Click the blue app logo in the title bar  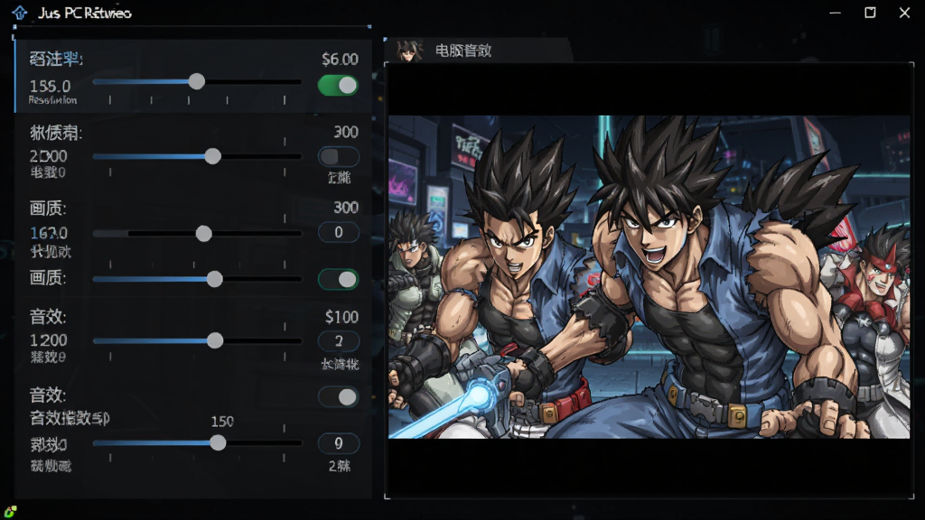[x=20, y=13]
